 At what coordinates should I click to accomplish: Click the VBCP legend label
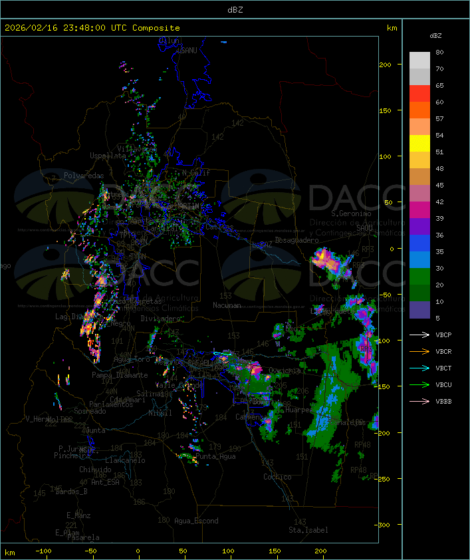coord(443,335)
